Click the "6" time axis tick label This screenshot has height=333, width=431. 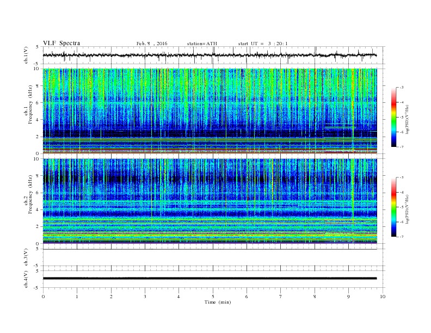[247, 297]
